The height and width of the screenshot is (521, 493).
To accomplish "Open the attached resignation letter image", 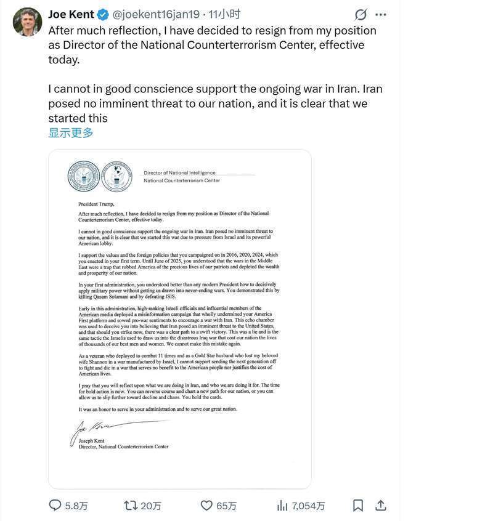I will (x=179, y=318).
